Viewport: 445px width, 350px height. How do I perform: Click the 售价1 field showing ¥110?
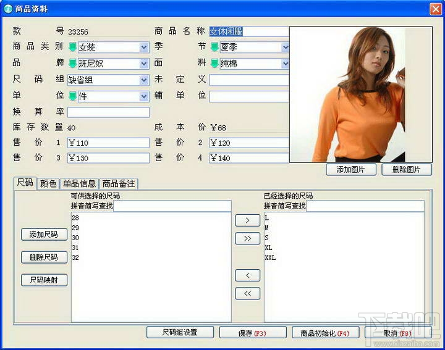point(108,143)
